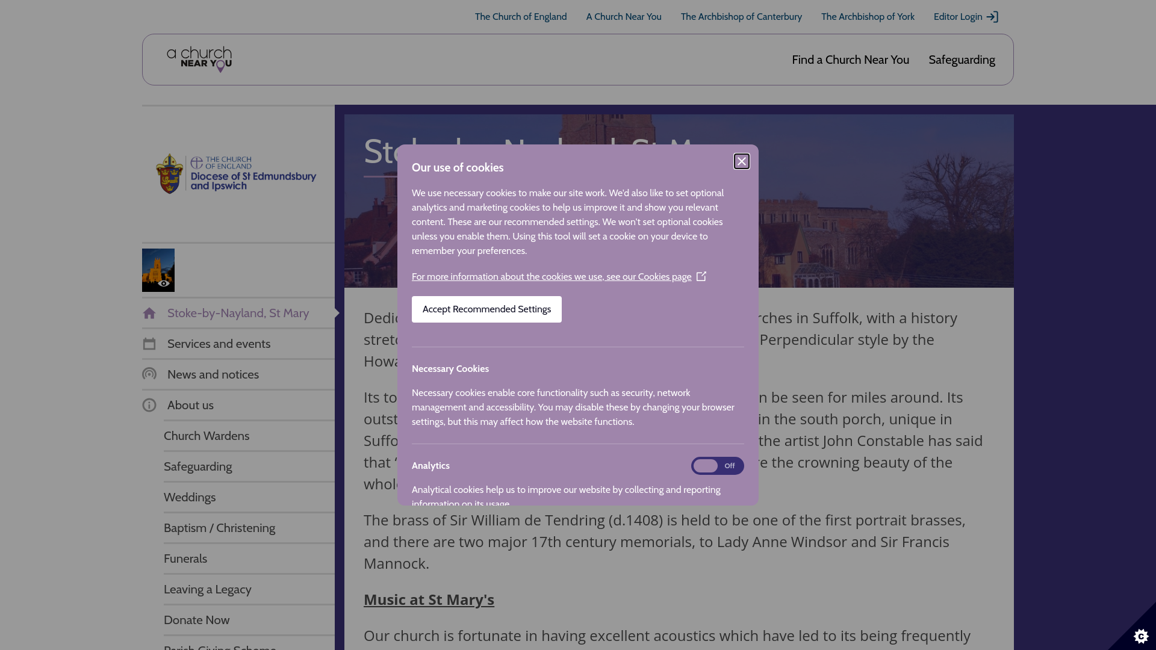Open cookie settings gear in corner
Image resolution: width=1156 pixels, height=650 pixels.
point(1141,636)
